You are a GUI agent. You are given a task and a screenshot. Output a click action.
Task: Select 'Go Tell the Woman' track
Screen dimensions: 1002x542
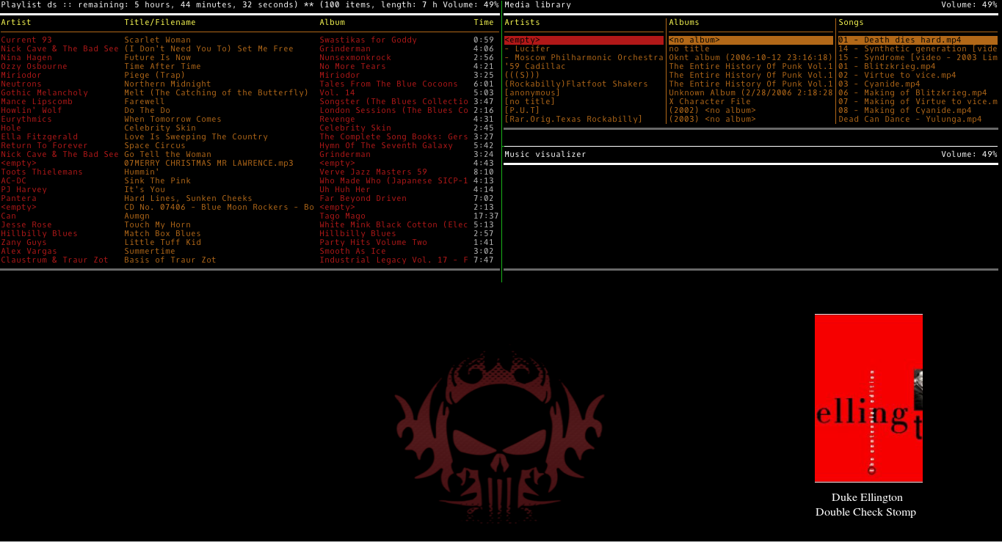[x=250, y=155]
